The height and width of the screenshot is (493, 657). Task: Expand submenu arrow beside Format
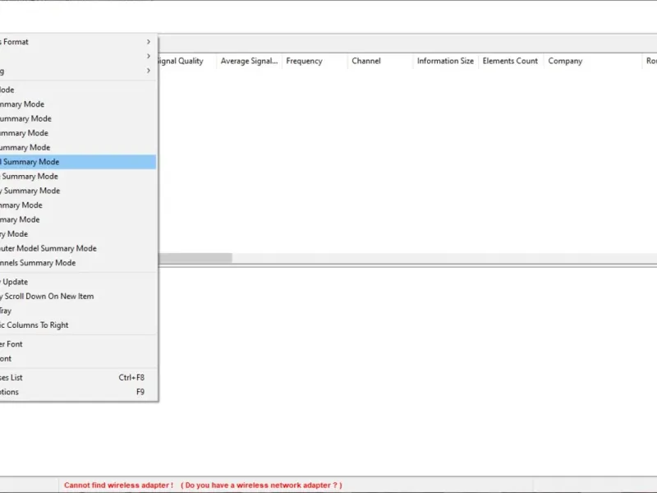click(149, 42)
